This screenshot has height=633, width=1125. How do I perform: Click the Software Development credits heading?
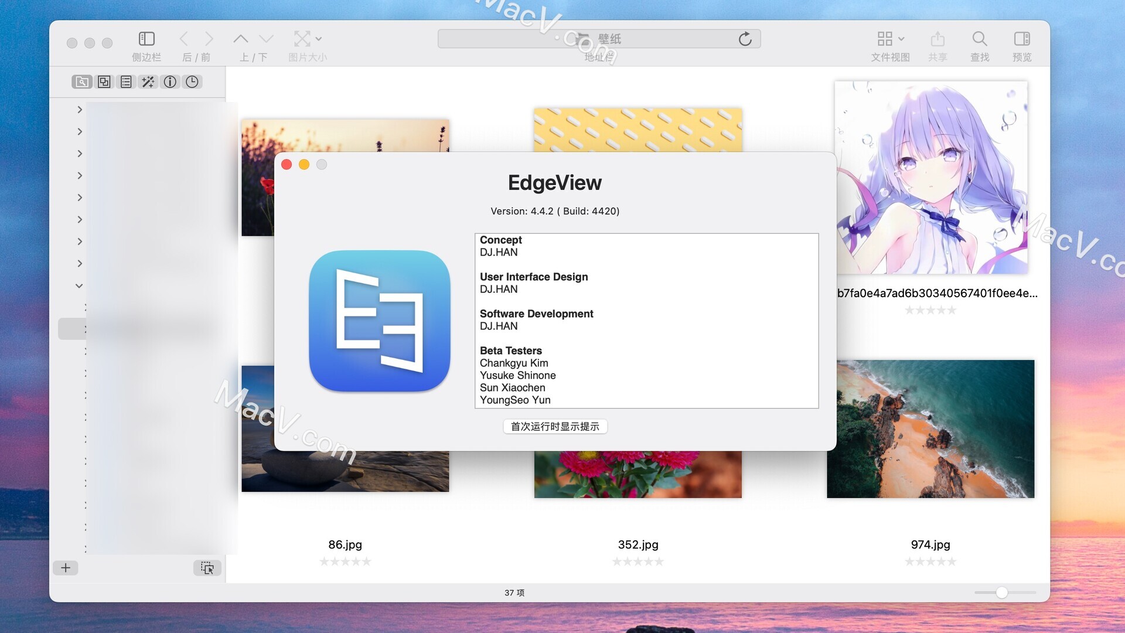536,314
